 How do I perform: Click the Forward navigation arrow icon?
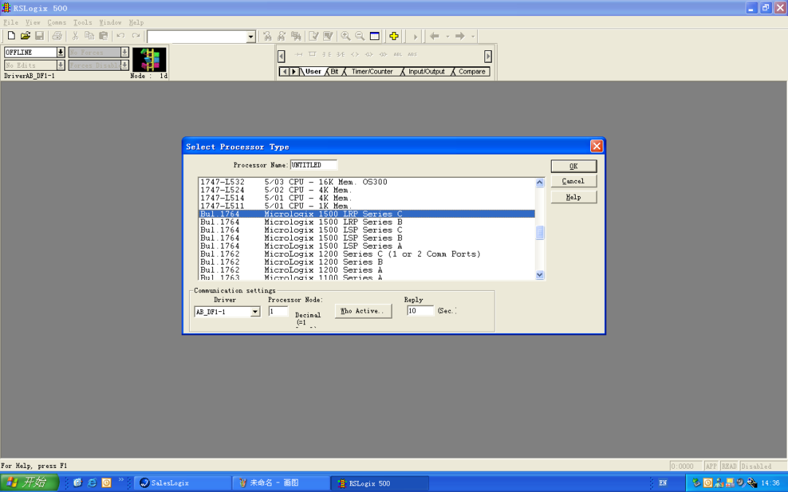[x=460, y=36]
